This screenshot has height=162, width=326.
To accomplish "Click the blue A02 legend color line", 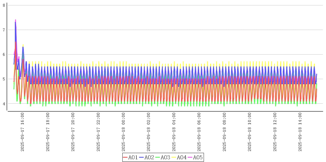I will (x=142, y=157).
